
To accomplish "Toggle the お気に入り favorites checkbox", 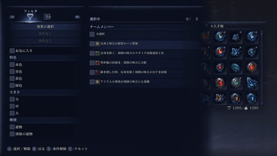I will tap(12, 51).
